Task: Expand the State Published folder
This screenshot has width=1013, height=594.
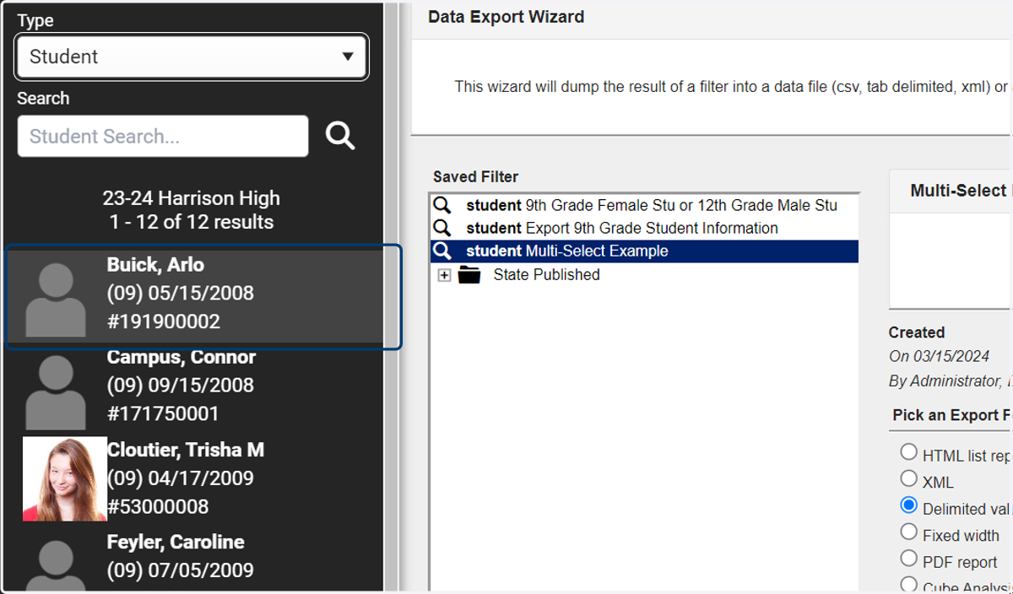Action: coord(444,275)
